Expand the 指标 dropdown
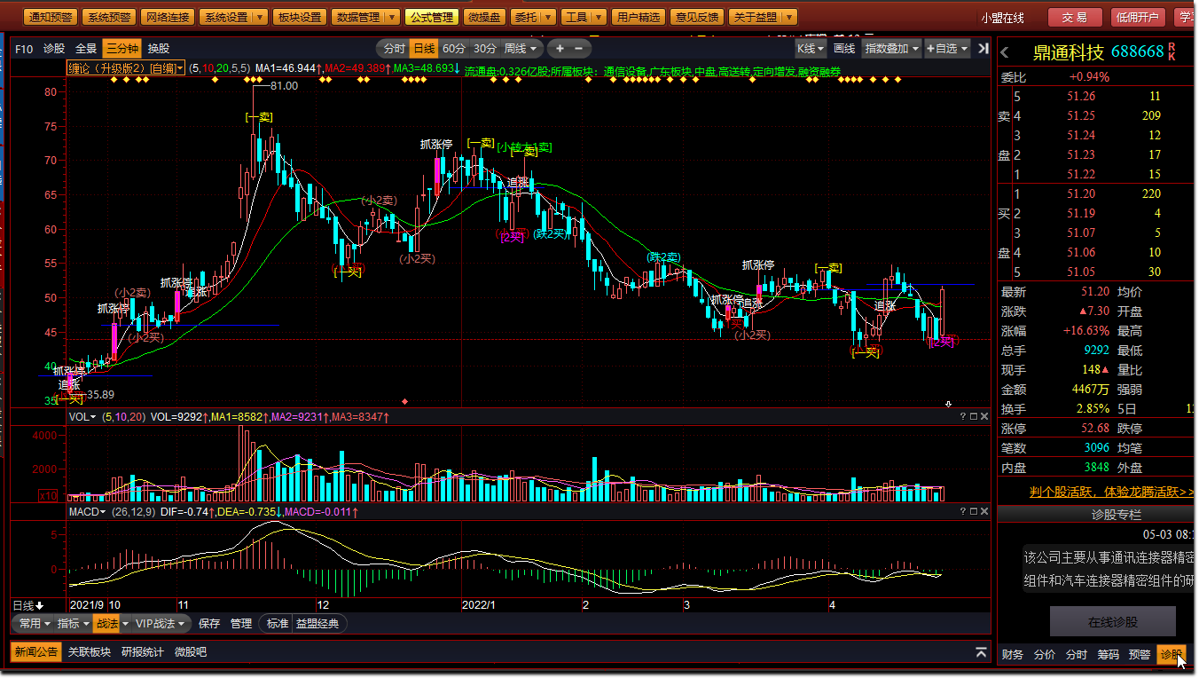This screenshot has width=1199, height=678. [x=74, y=624]
